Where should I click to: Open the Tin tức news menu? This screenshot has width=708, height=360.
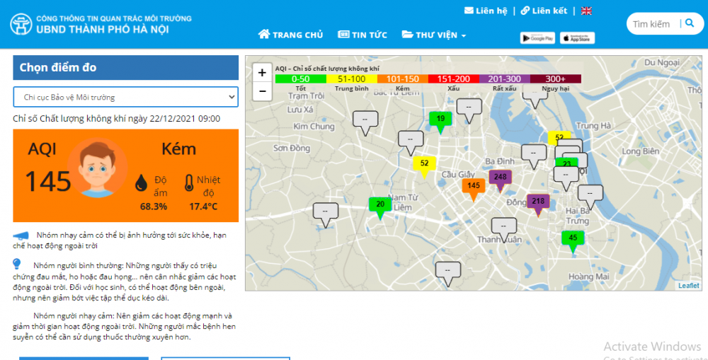(364, 35)
